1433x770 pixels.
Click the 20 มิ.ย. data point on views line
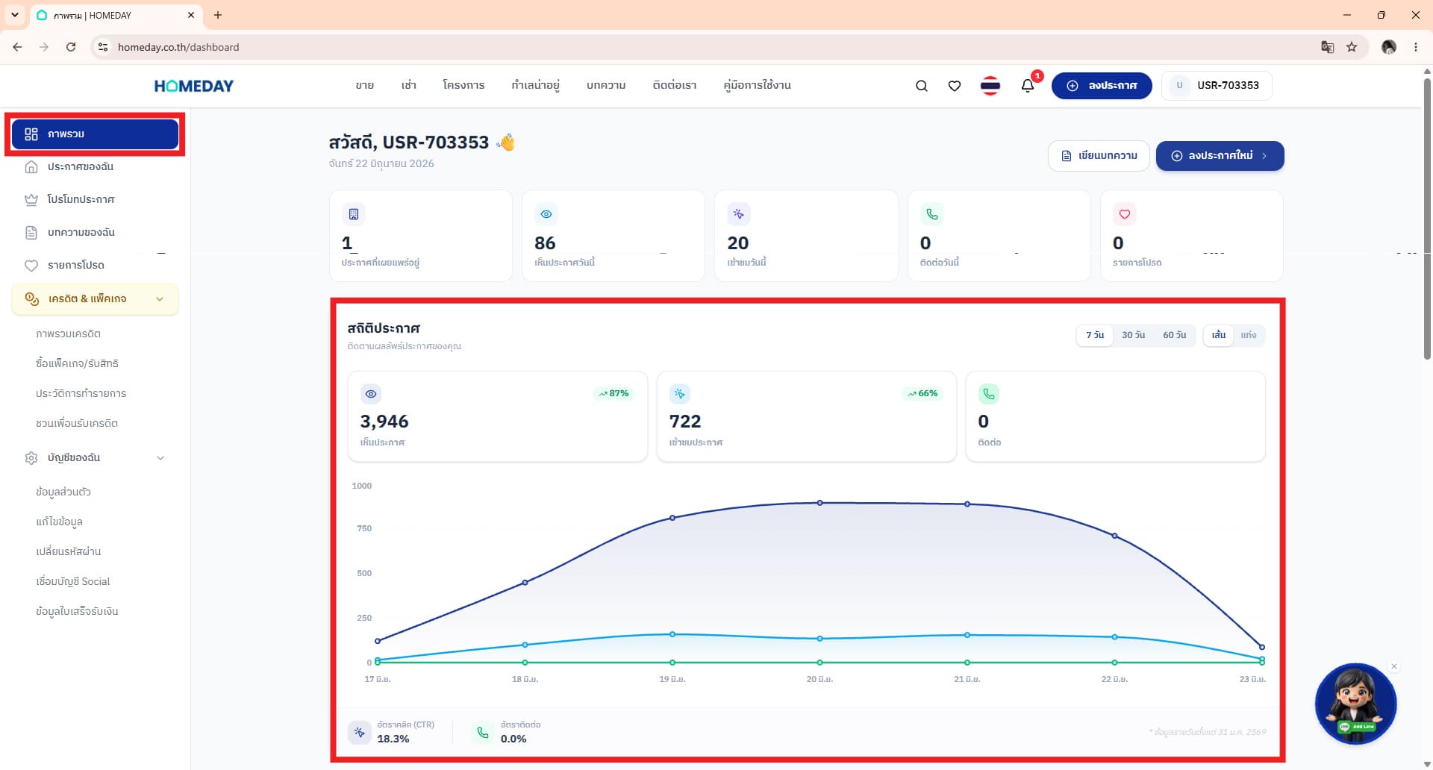pos(819,503)
